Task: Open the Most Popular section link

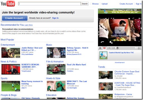Action: 7,40
